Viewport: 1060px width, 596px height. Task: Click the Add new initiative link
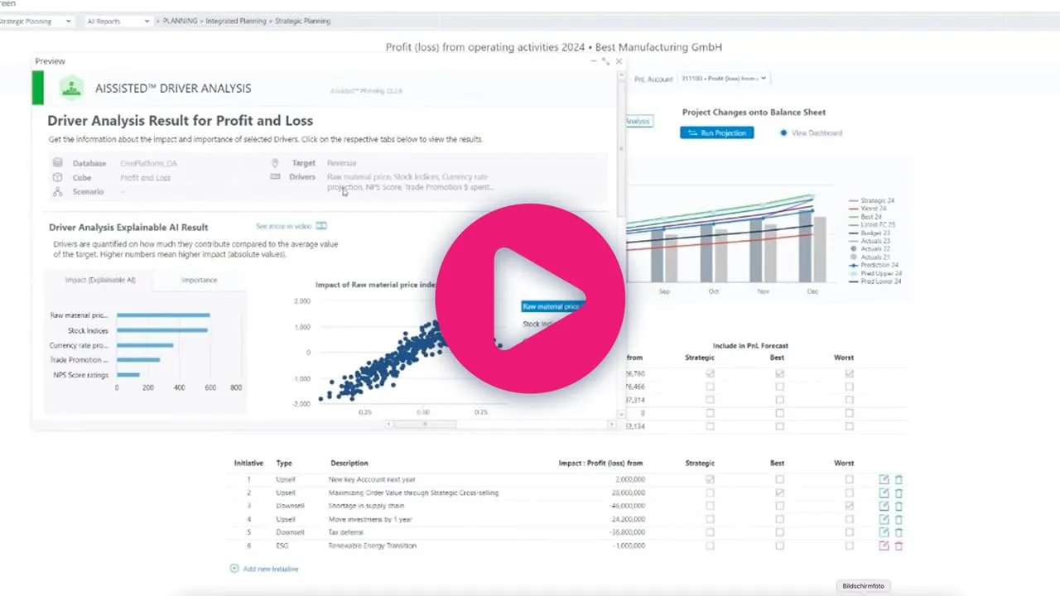pyautogui.click(x=271, y=569)
